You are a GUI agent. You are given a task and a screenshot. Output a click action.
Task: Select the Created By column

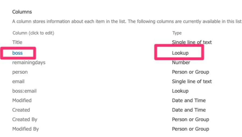click(25, 119)
